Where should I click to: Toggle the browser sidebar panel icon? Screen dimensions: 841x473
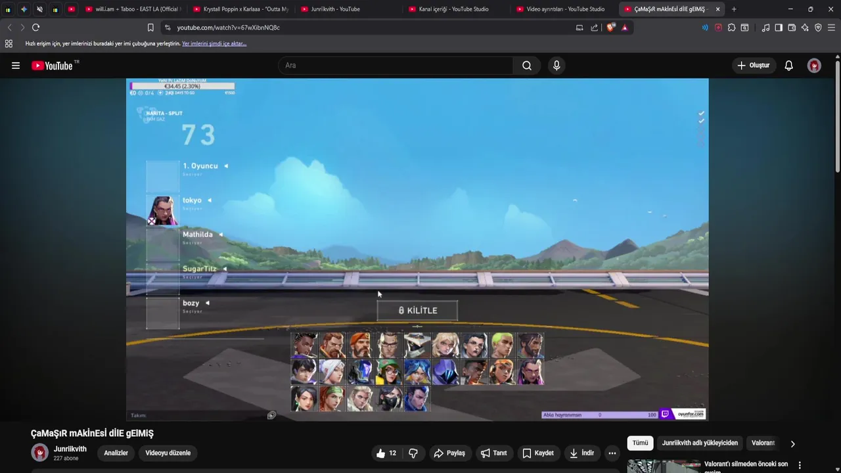[779, 28]
